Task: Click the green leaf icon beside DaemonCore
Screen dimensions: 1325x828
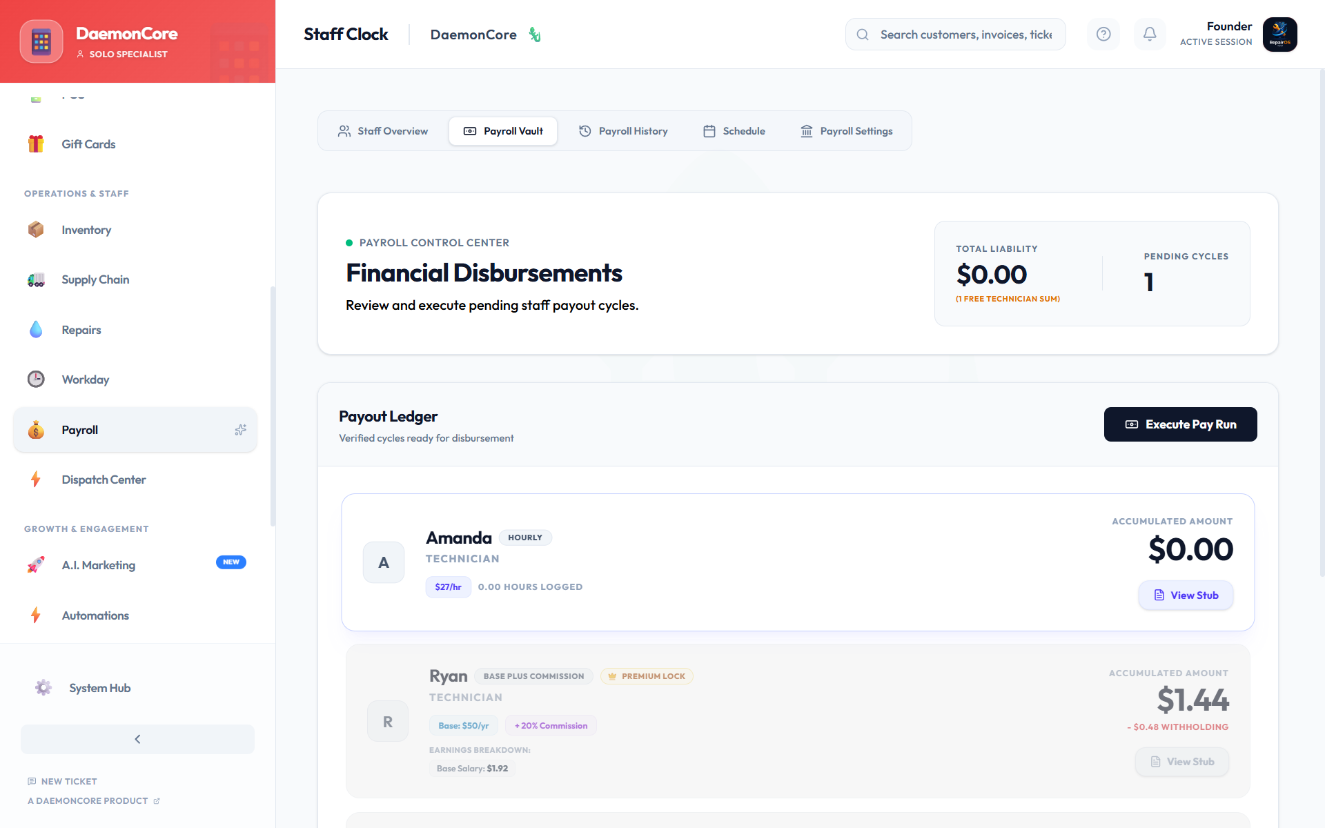Action: click(x=535, y=34)
